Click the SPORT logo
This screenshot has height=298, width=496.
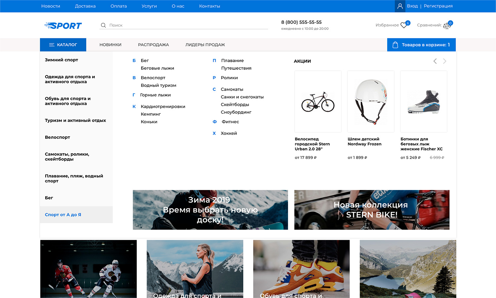[x=63, y=25]
